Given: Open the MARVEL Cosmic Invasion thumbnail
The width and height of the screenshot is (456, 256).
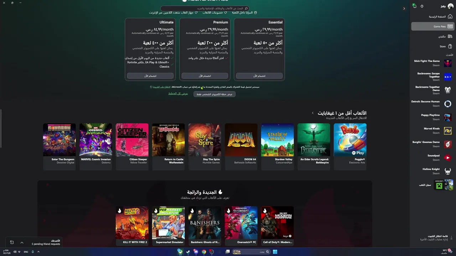Looking at the screenshot, I should point(96,140).
